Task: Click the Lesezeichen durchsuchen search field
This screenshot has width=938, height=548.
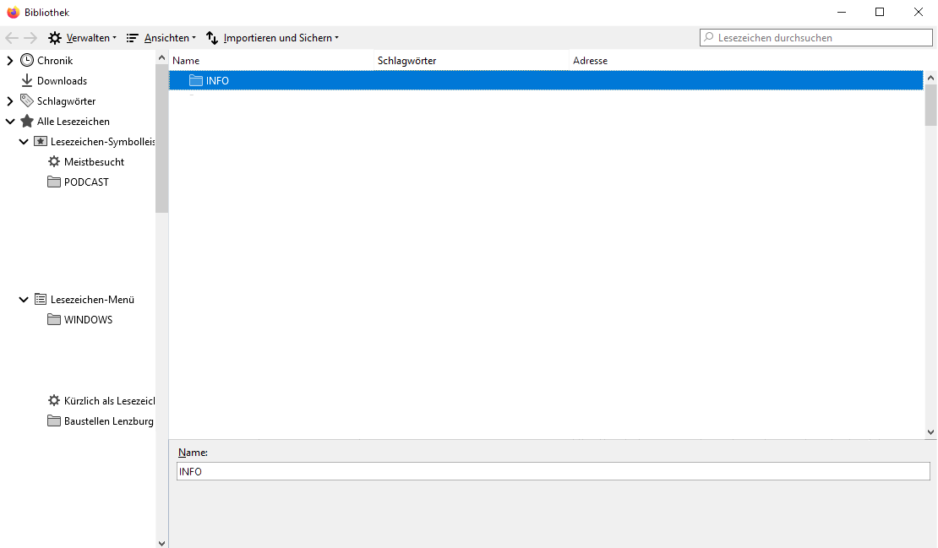Action: pyautogui.click(x=821, y=38)
